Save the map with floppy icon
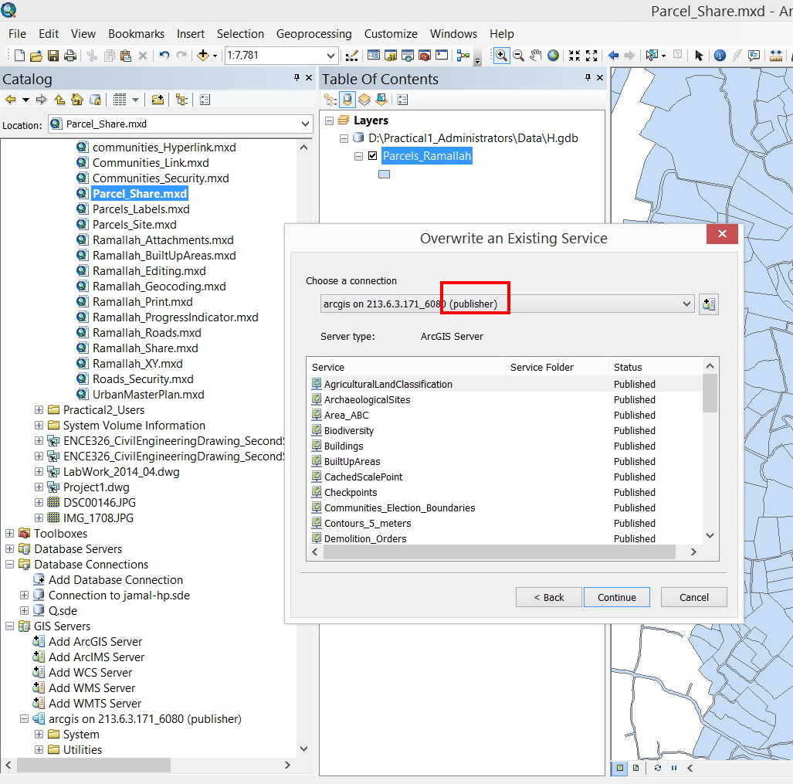This screenshot has width=793, height=784. (53, 56)
